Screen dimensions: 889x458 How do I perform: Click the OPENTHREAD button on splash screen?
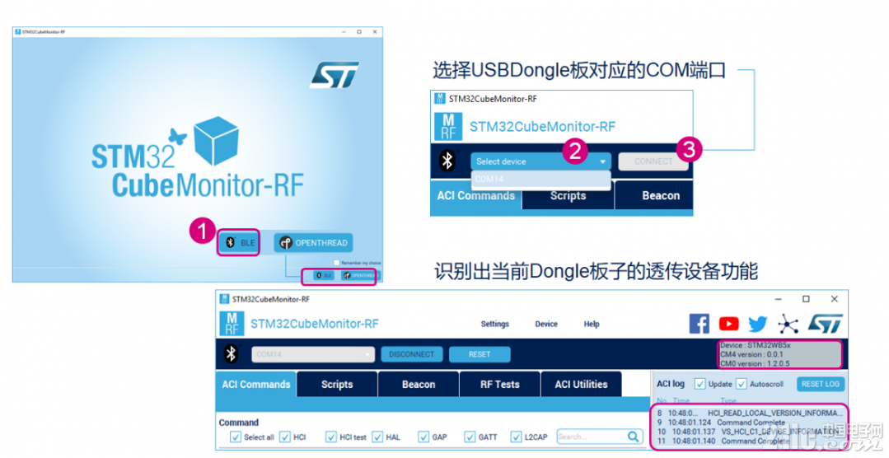pos(313,243)
